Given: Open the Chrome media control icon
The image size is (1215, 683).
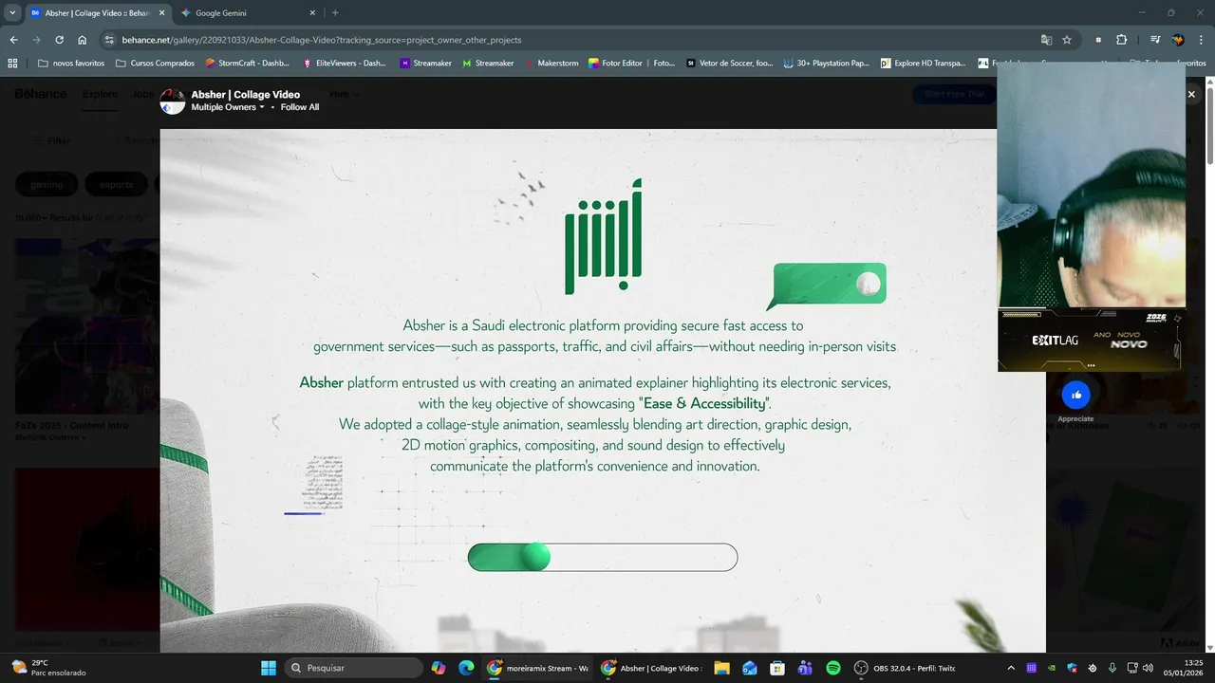Looking at the screenshot, I should tap(1155, 40).
